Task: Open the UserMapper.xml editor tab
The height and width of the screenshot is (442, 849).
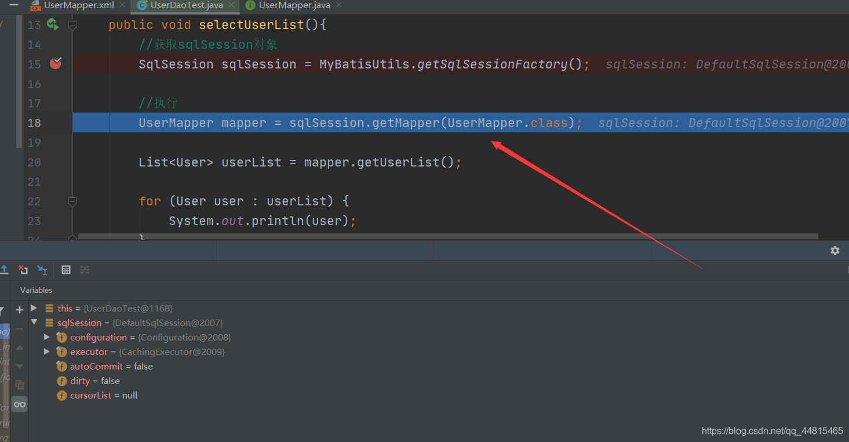Action: coord(78,5)
